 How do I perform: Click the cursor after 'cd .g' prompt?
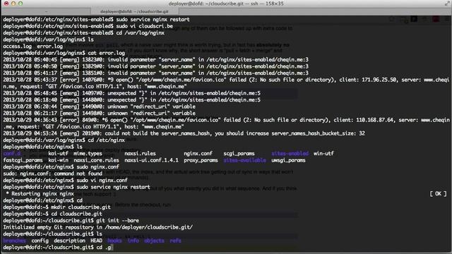coord(112,248)
